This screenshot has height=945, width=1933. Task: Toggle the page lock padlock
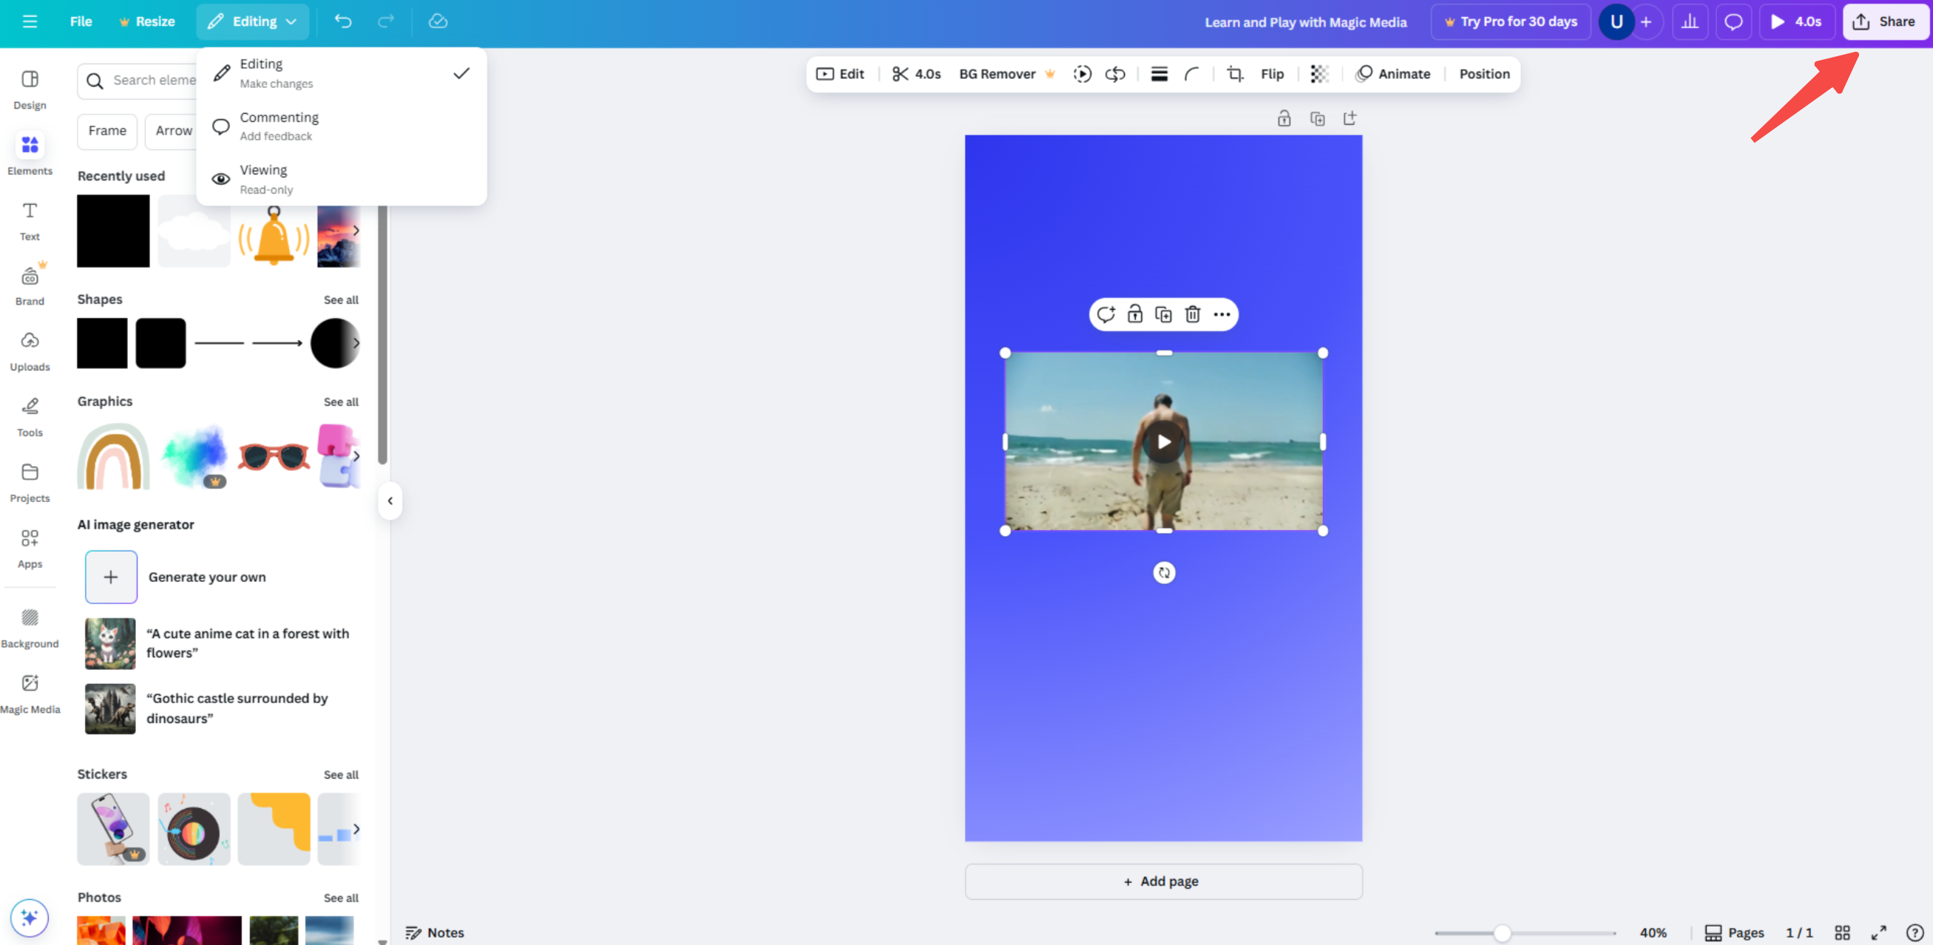pos(1284,118)
